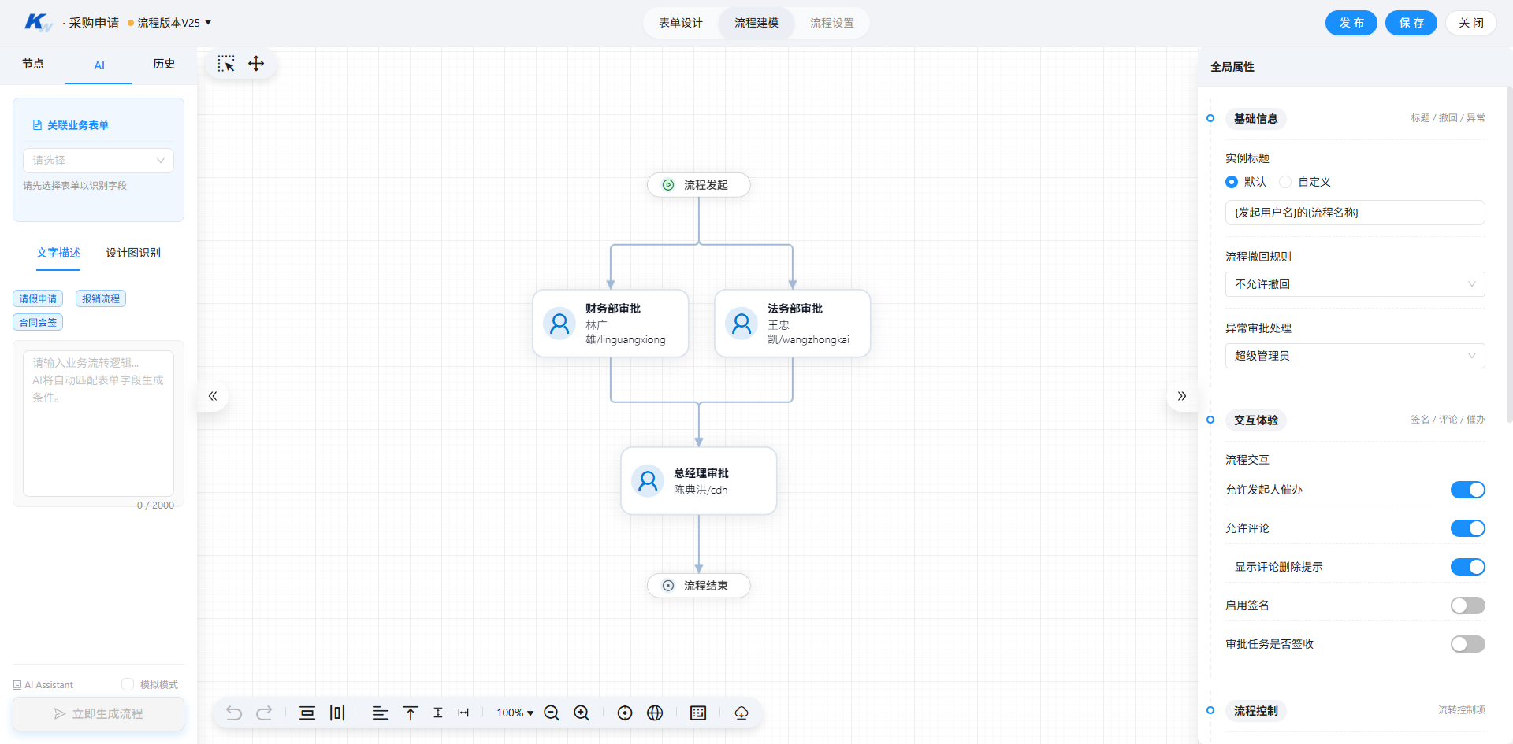The height and width of the screenshot is (744, 1513).
Task: Click the 保存 button
Action: 1411,23
